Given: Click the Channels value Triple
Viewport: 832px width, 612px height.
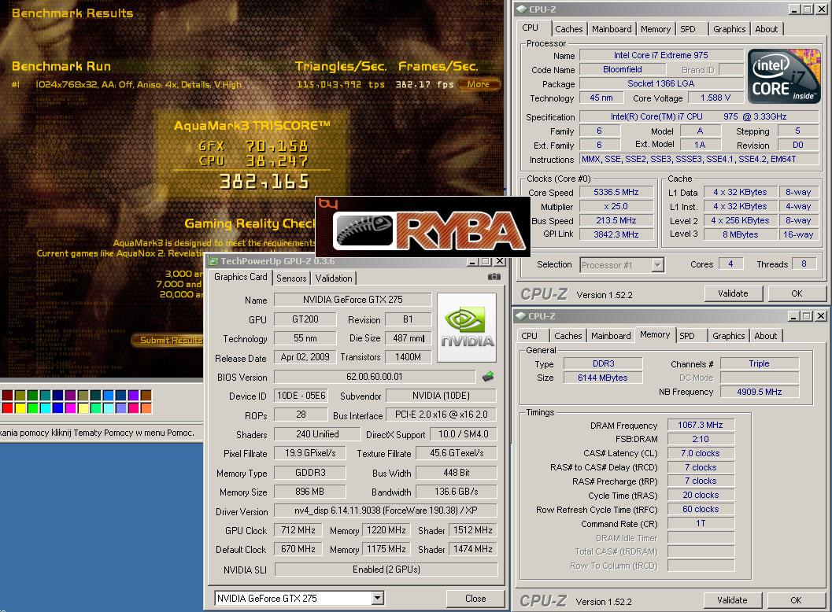Looking at the screenshot, I should (x=760, y=363).
